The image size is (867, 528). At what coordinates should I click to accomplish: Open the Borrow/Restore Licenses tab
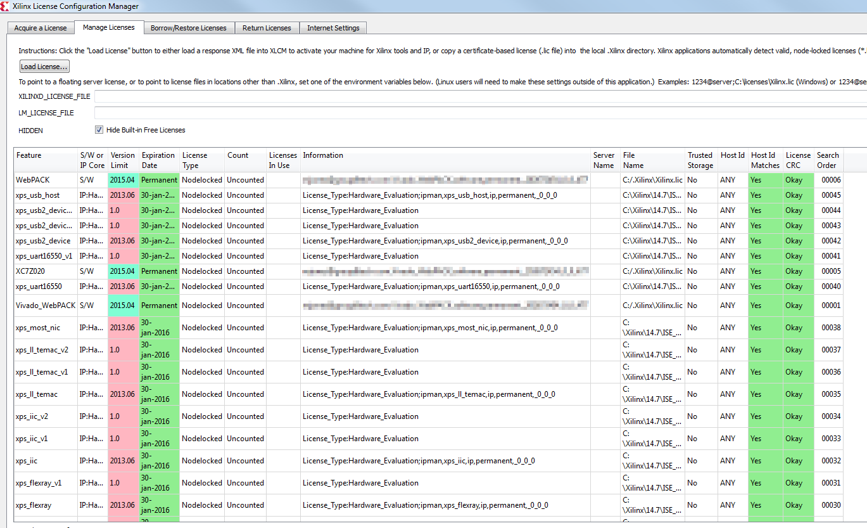pos(188,28)
